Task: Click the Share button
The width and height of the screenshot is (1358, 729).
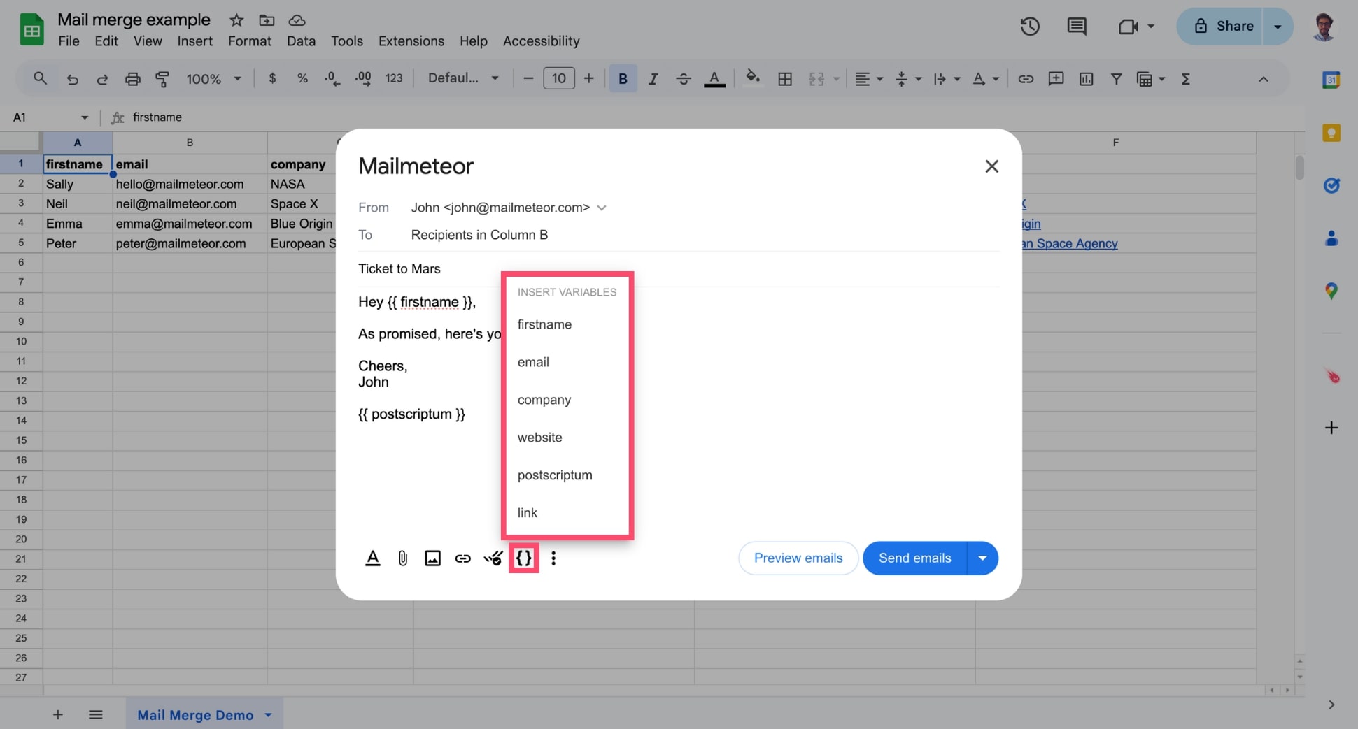Action: pyautogui.click(x=1221, y=27)
